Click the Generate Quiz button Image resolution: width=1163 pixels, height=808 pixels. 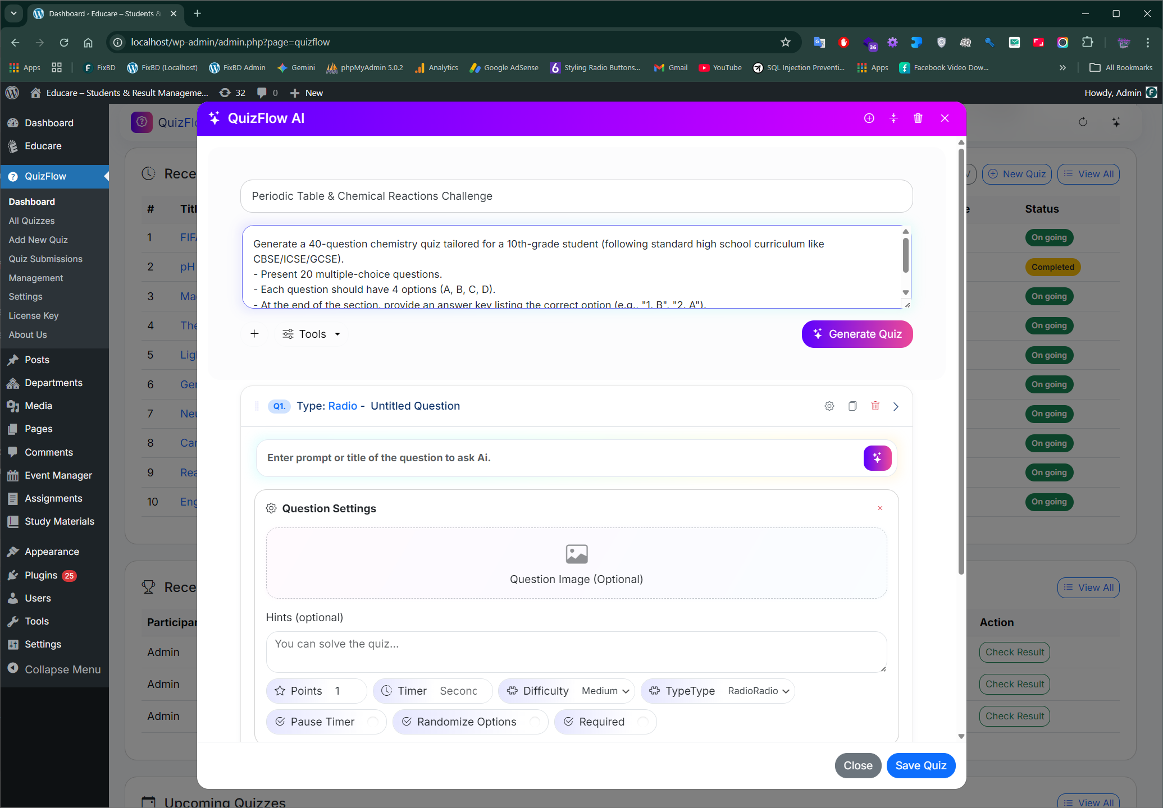[857, 334]
